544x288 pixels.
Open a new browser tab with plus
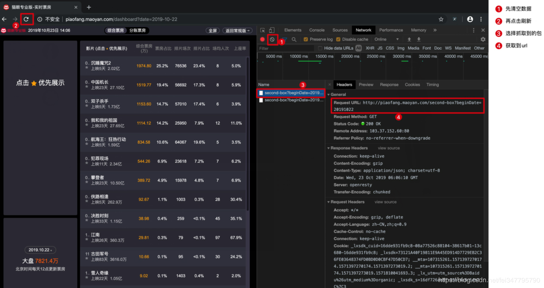89,7
